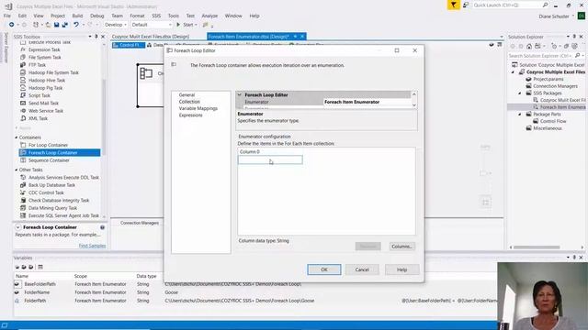The image size is (588, 330).
Task: Select the Data Mining Query Task item
Action: (x=52, y=208)
